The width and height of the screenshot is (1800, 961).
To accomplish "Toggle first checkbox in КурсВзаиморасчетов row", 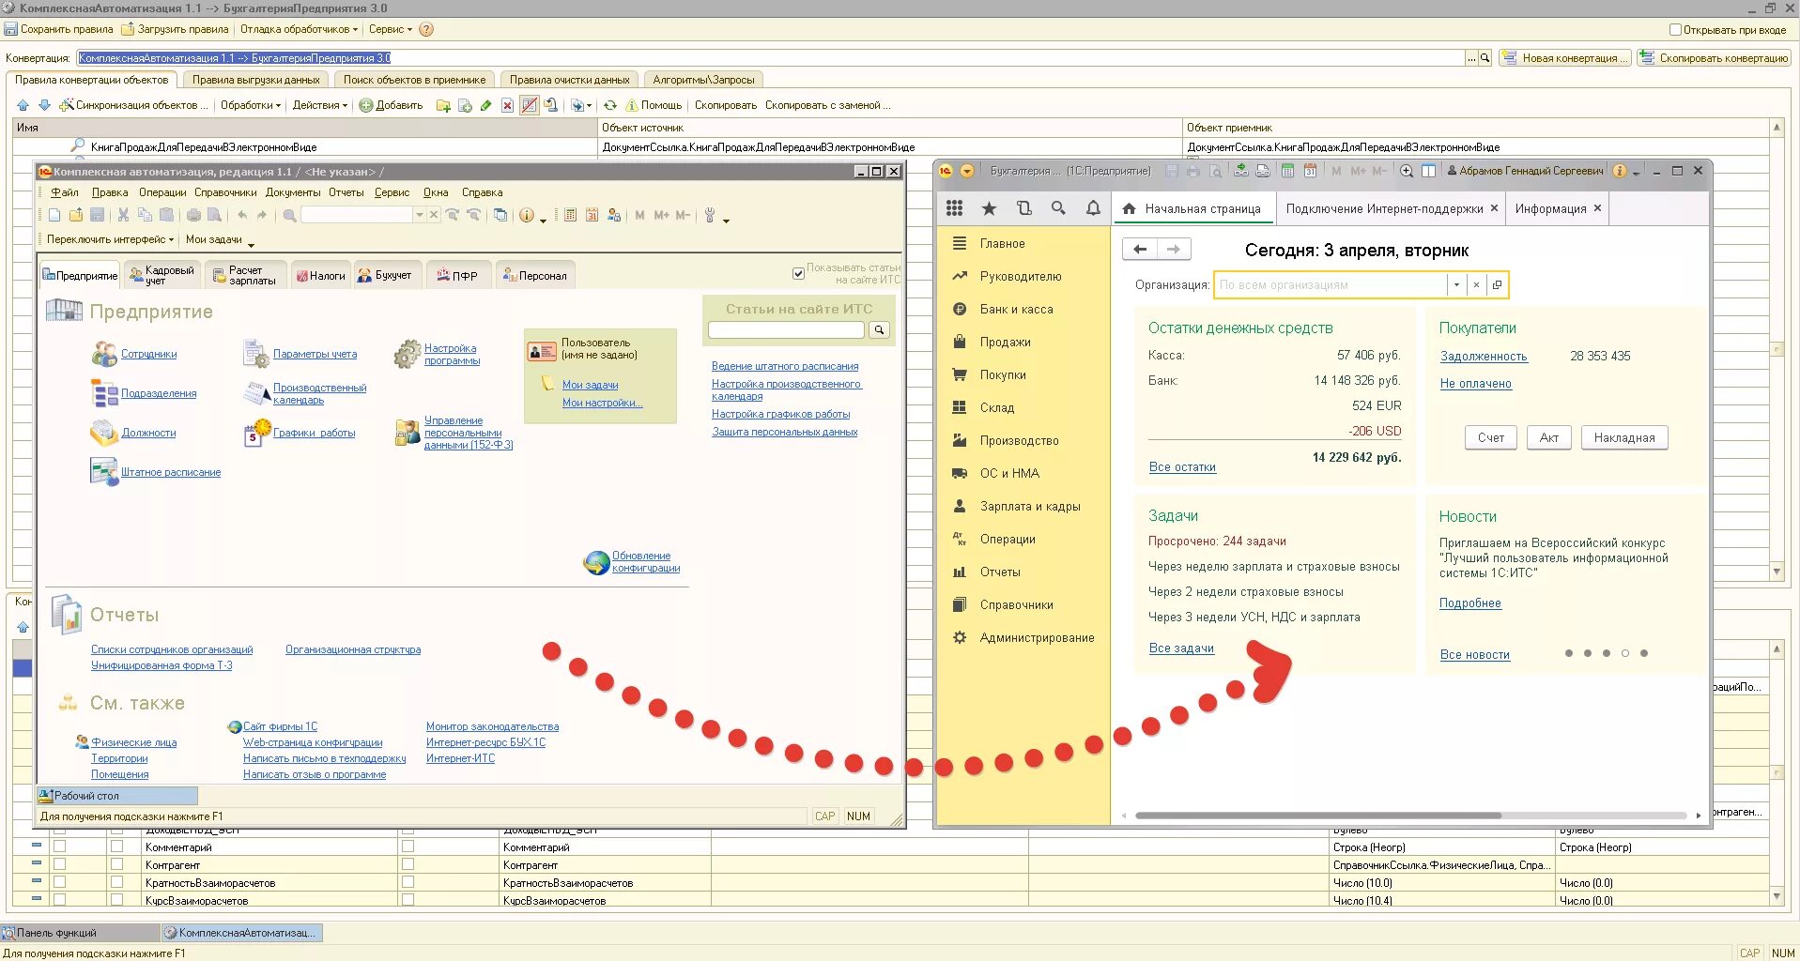I will coord(60,900).
